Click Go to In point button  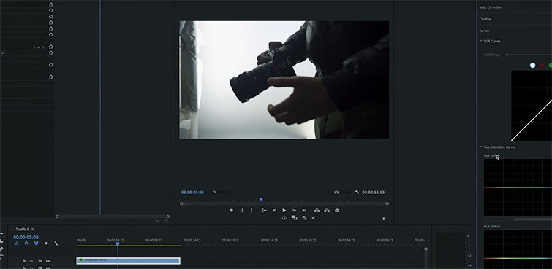coord(265,211)
